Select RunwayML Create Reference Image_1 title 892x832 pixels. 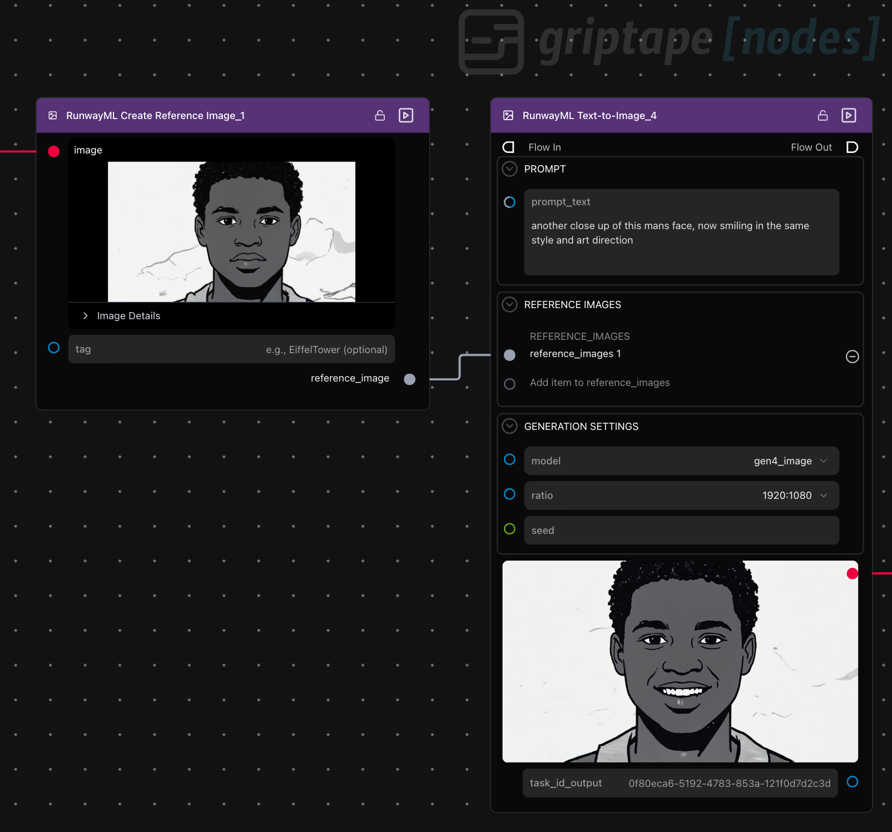pos(155,116)
